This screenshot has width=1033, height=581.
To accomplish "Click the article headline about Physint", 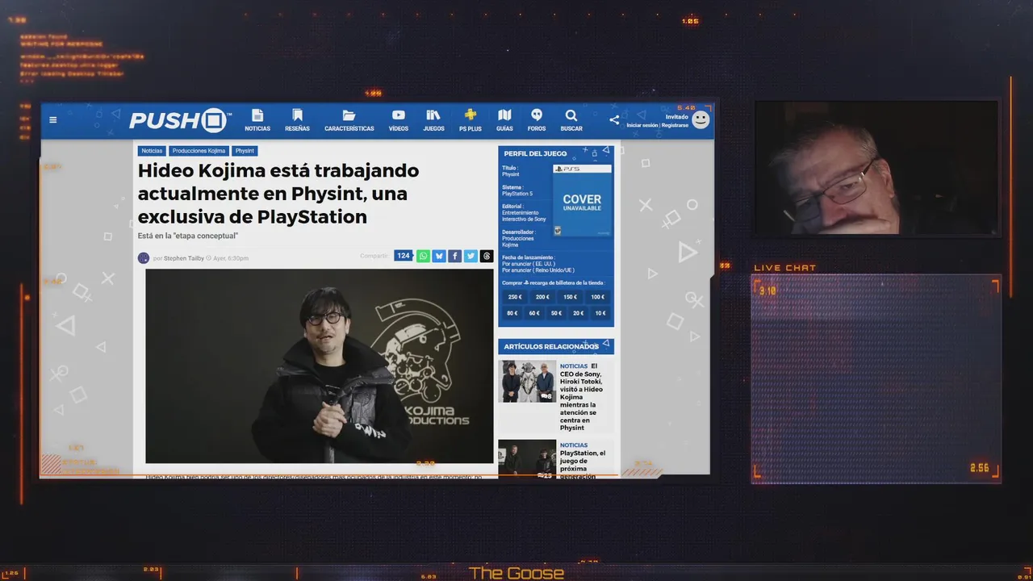I will (278, 194).
